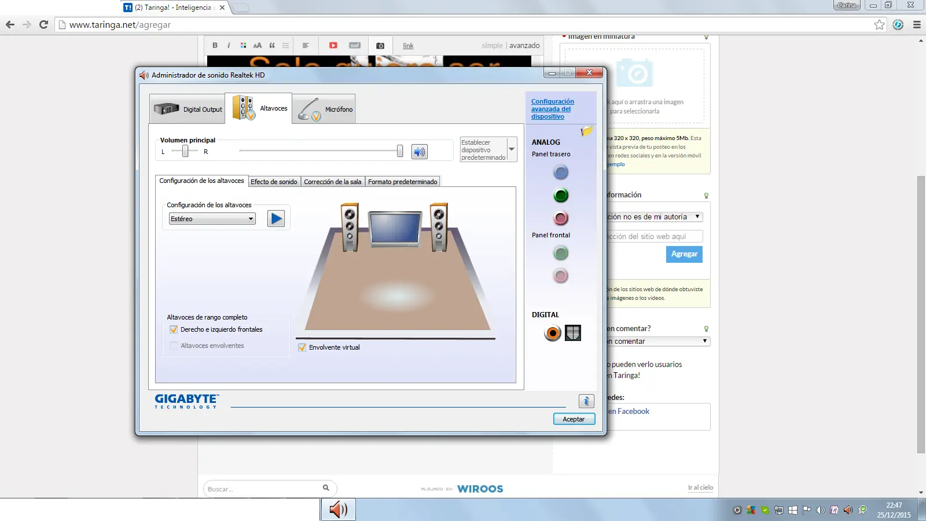Click the optical digital output icon
The height and width of the screenshot is (521, 926).
573,333
